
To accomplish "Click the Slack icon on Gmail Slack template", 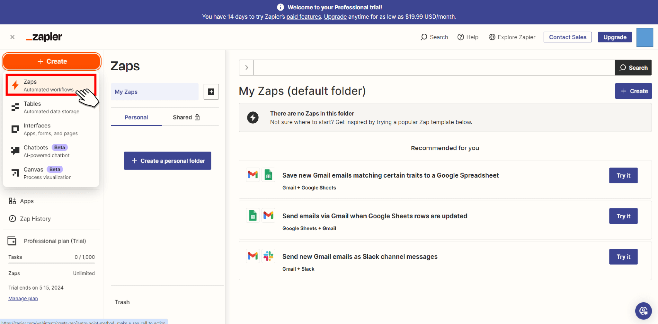I will point(268,256).
